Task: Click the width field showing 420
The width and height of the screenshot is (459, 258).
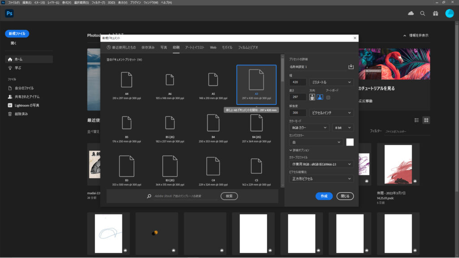Action: 298,82
